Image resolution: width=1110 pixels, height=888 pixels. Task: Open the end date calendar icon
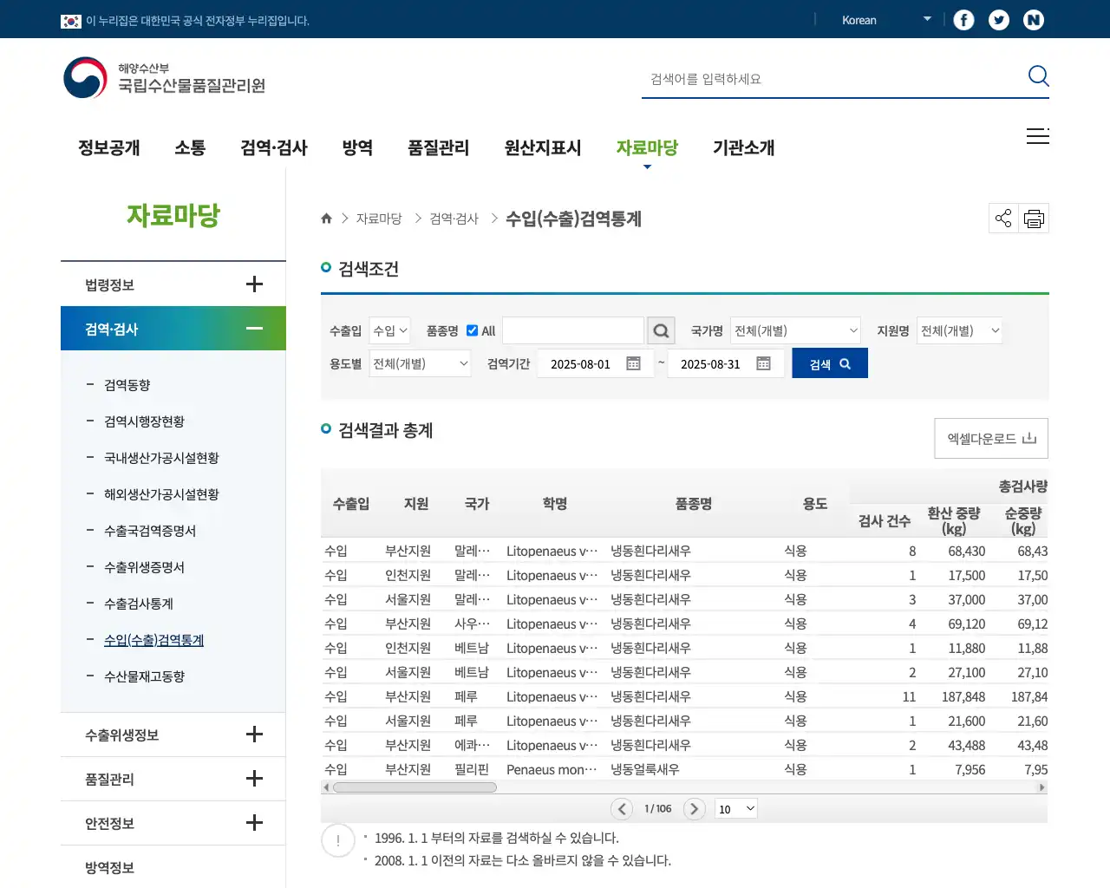(763, 363)
